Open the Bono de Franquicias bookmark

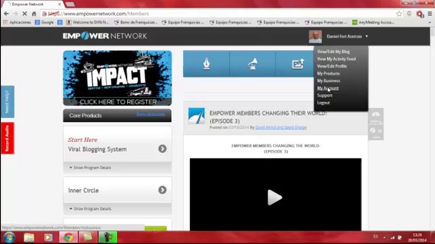pos(136,22)
